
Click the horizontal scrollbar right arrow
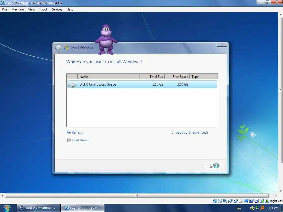pyautogui.click(x=276, y=195)
